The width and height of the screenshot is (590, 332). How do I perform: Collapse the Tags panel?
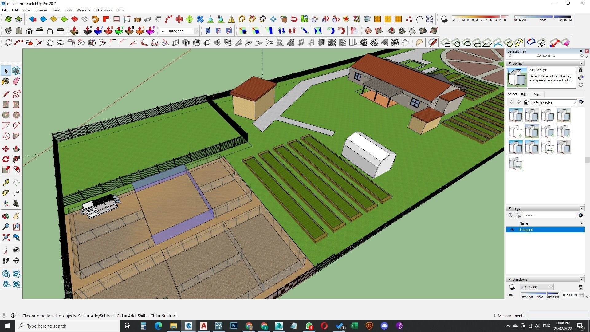(510, 208)
